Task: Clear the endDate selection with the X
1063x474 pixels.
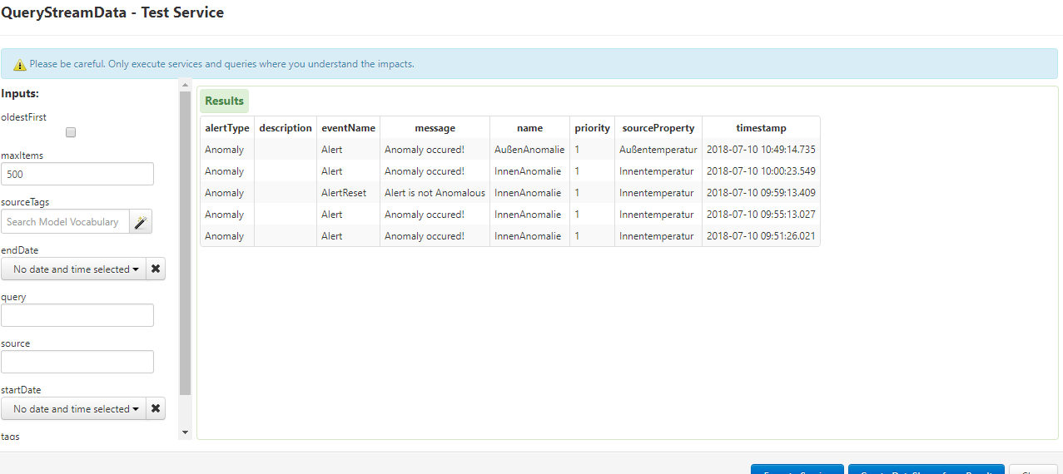Action: pos(156,269)
